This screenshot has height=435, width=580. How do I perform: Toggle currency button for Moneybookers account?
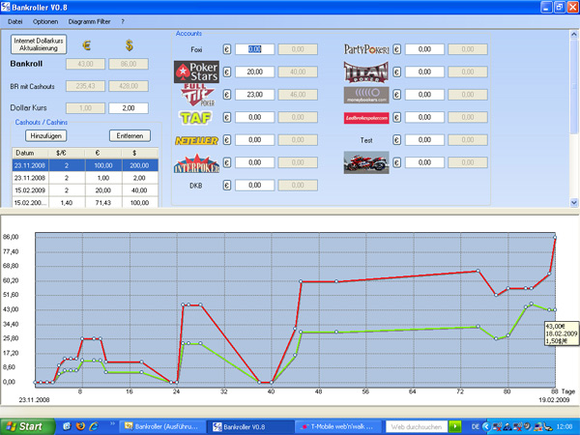(x=397, y=95)
